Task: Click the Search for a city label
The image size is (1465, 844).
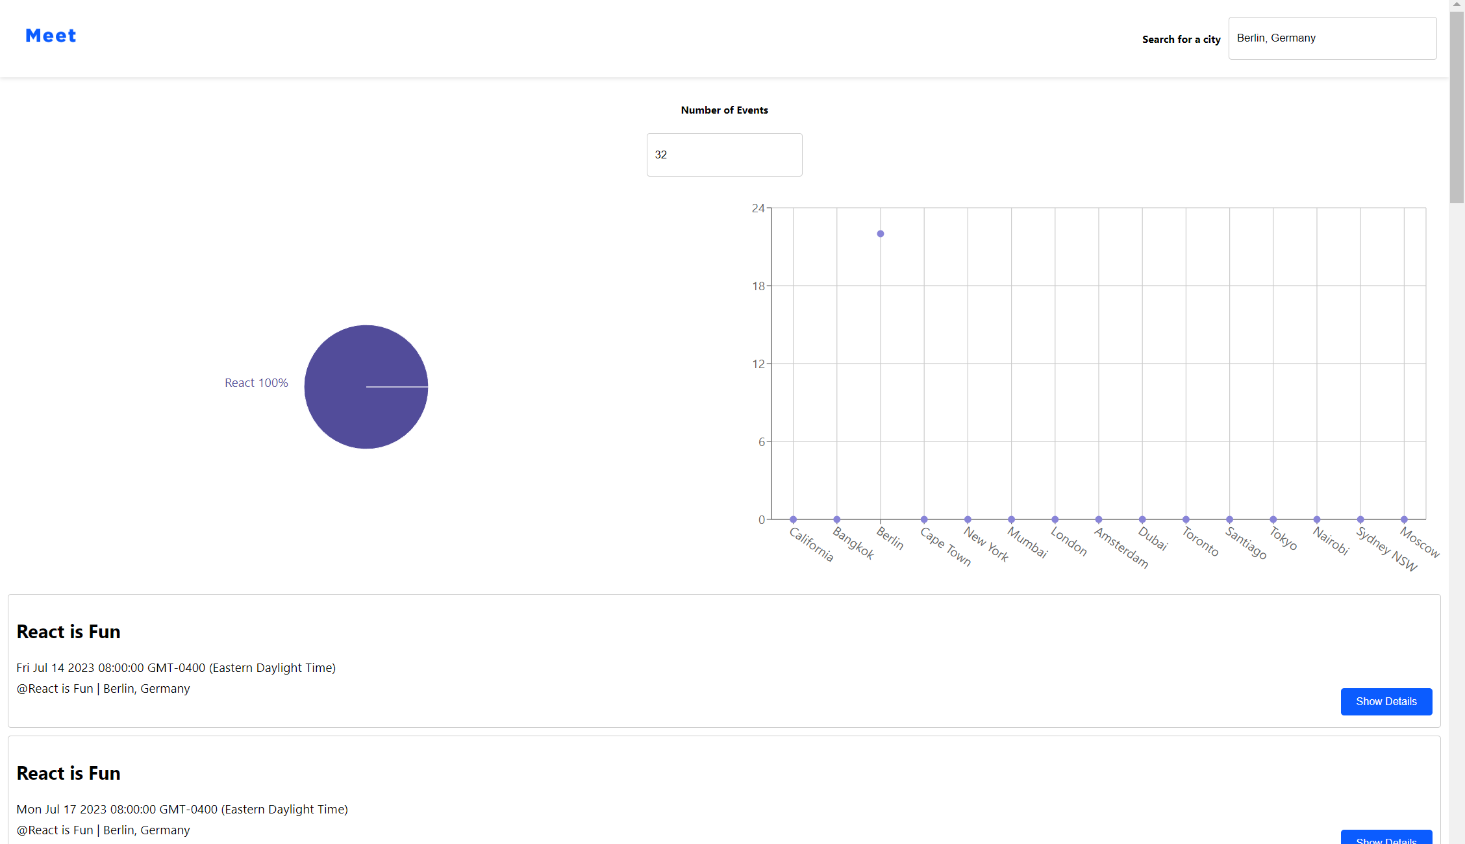Action: tap(1181, 39)
